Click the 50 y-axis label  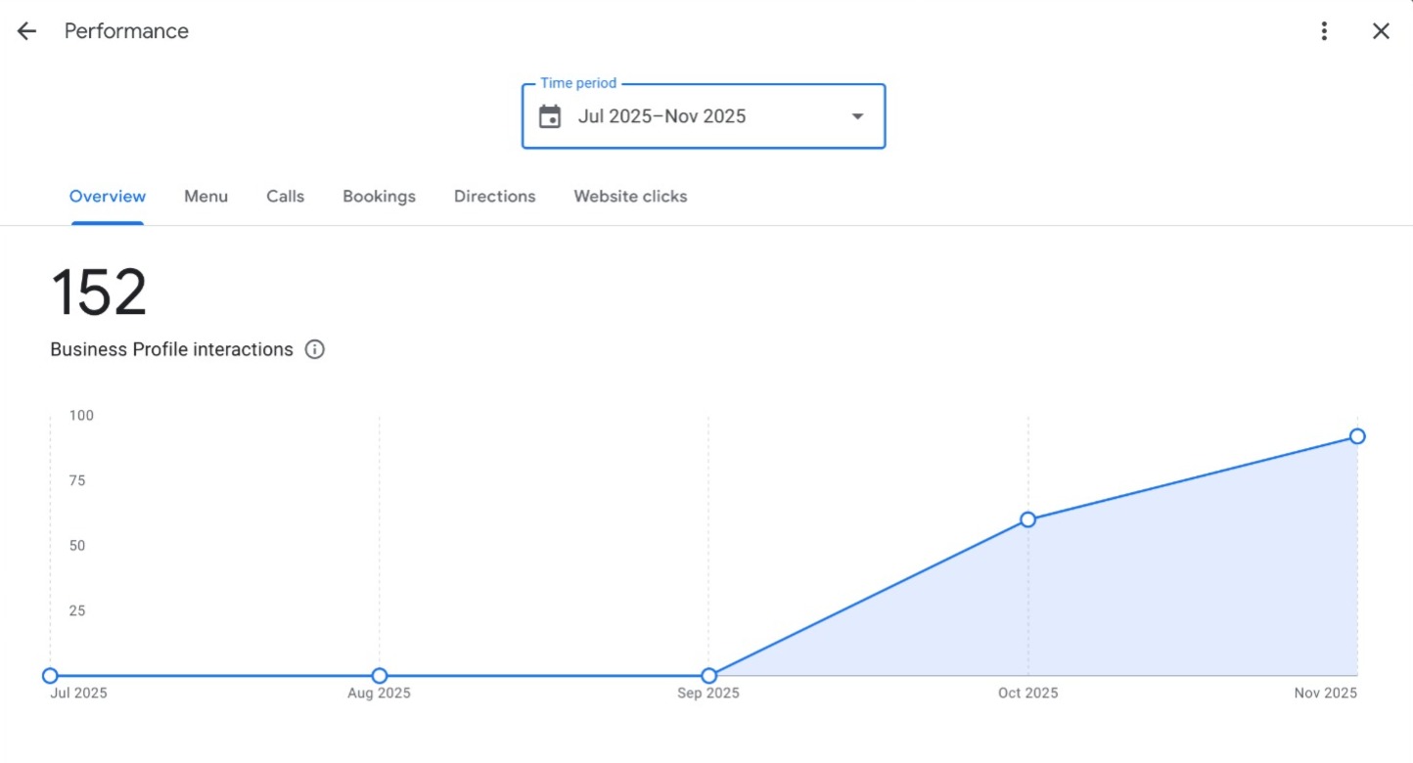pyautogui.click(x=77, y=546)
